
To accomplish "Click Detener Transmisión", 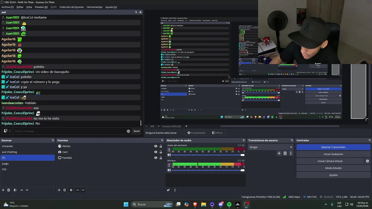I will (333, 147).
